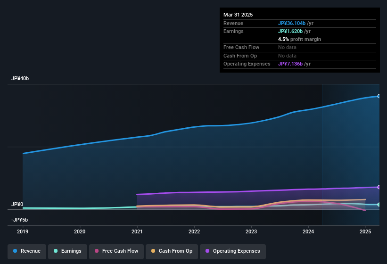This screenshot has width=387, height=264.
Task: Click the Earnings endpoint marker on chart
Action: (379, 205)
